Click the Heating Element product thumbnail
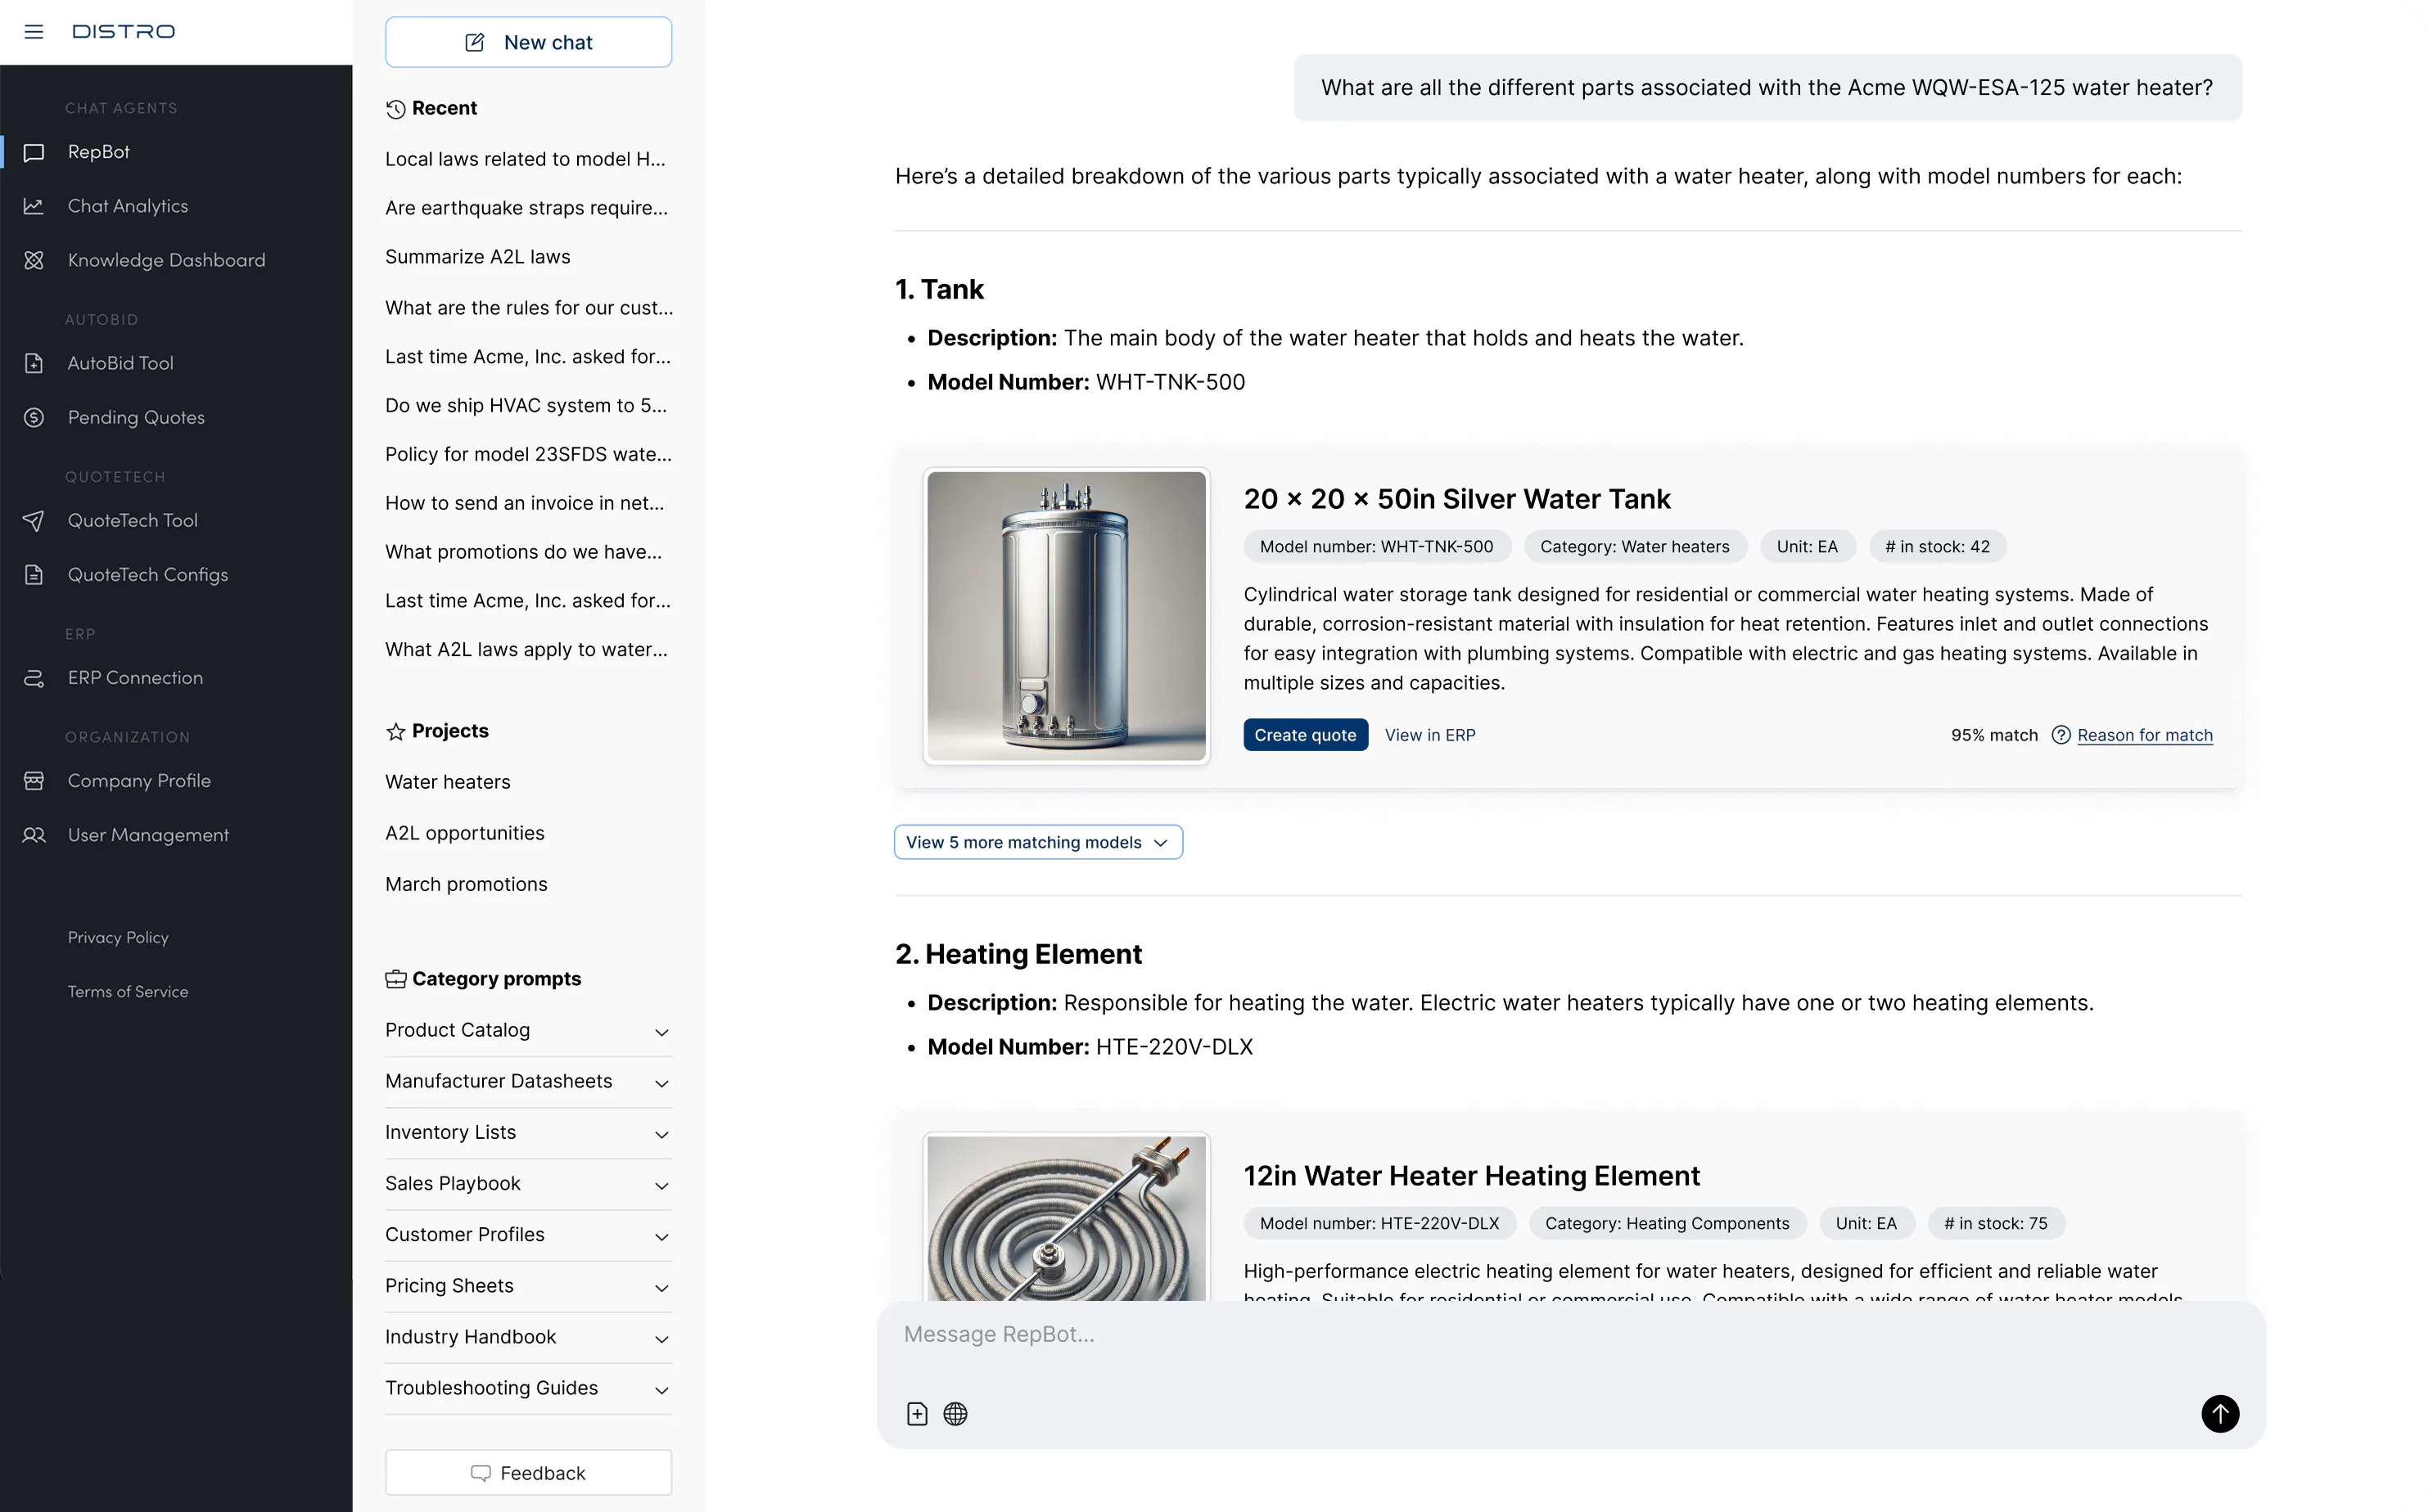Screen dimensions: 2433x1512 pos(1067,1217)
